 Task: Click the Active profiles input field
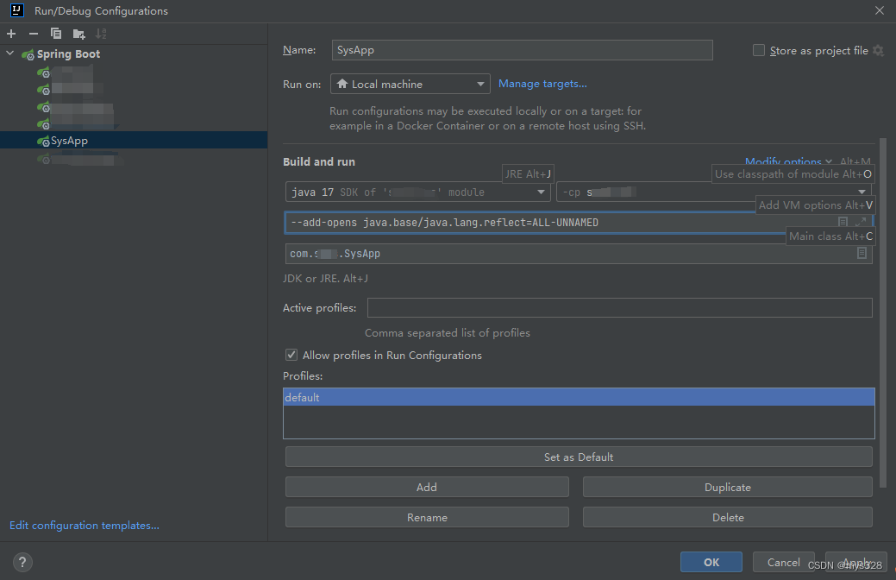point(619,308)
